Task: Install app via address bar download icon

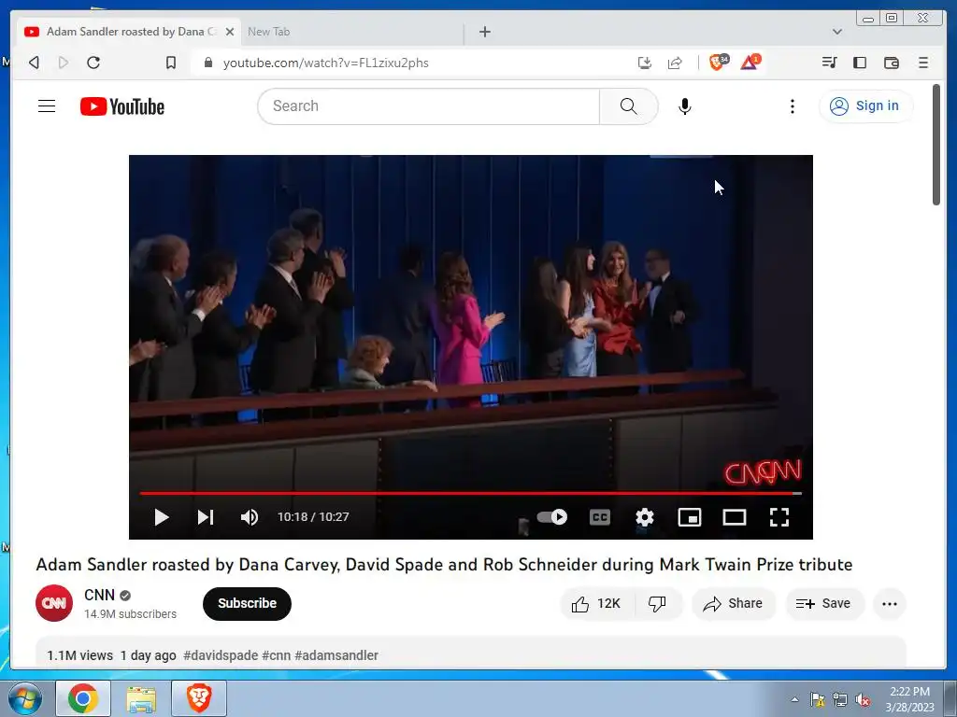Action: (645, 63)
